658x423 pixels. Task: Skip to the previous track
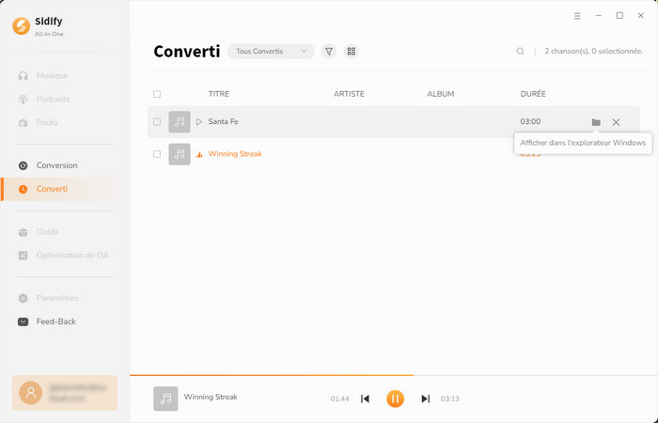point(366,399)
